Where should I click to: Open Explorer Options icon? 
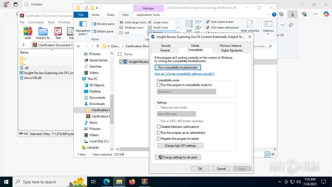pos(268,24)
